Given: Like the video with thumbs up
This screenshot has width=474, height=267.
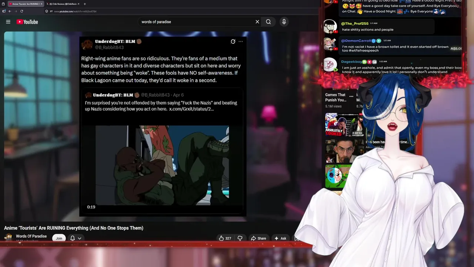Looking at the screenshot, I should (224, 238).
